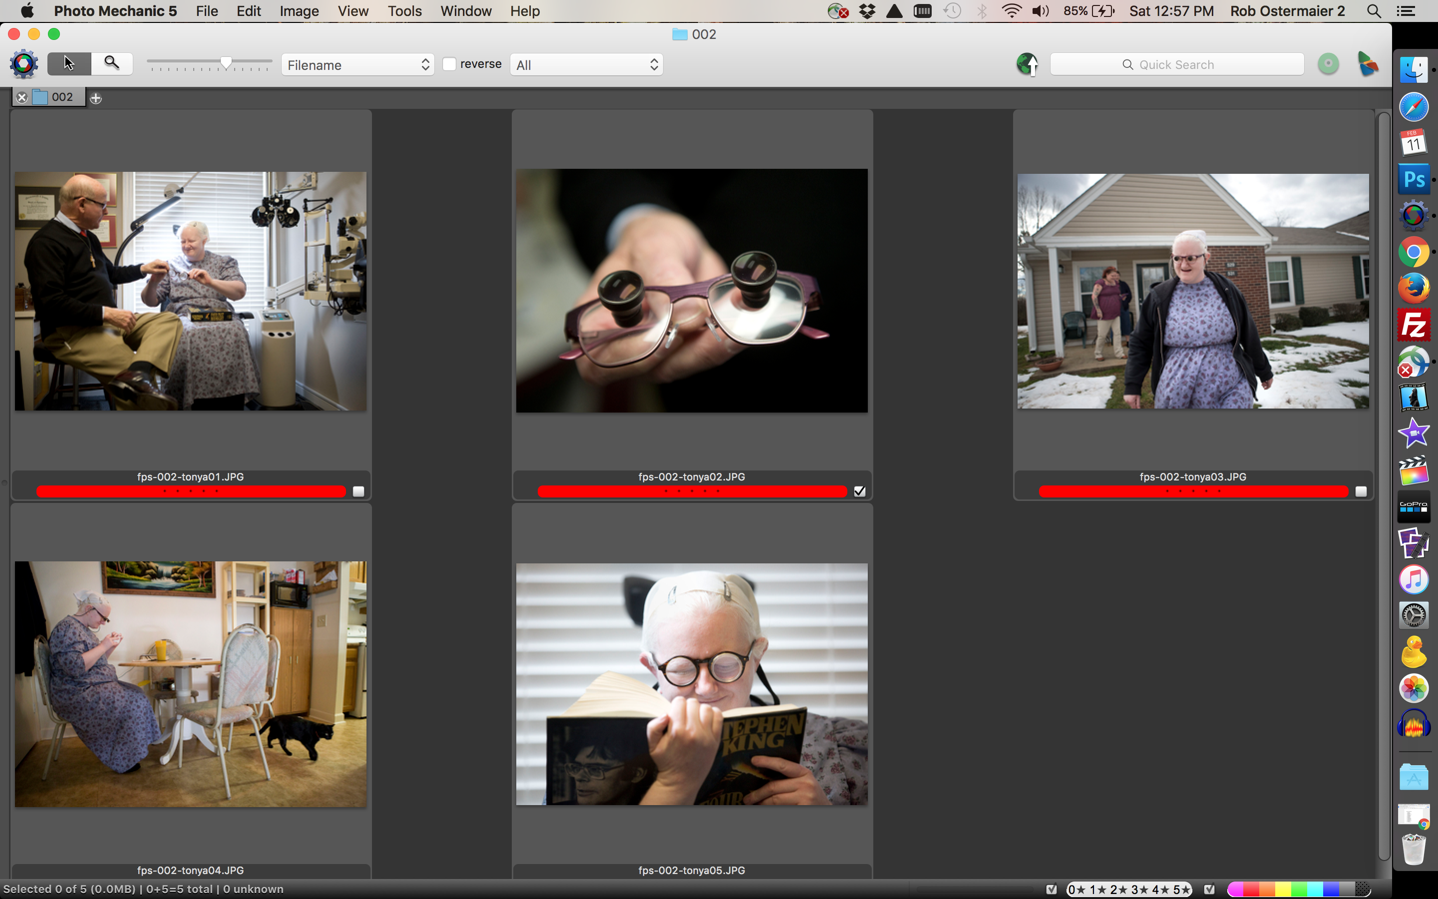Select the magnifier zoom tool
The image size is (1438, 899).
coord(111,63)
